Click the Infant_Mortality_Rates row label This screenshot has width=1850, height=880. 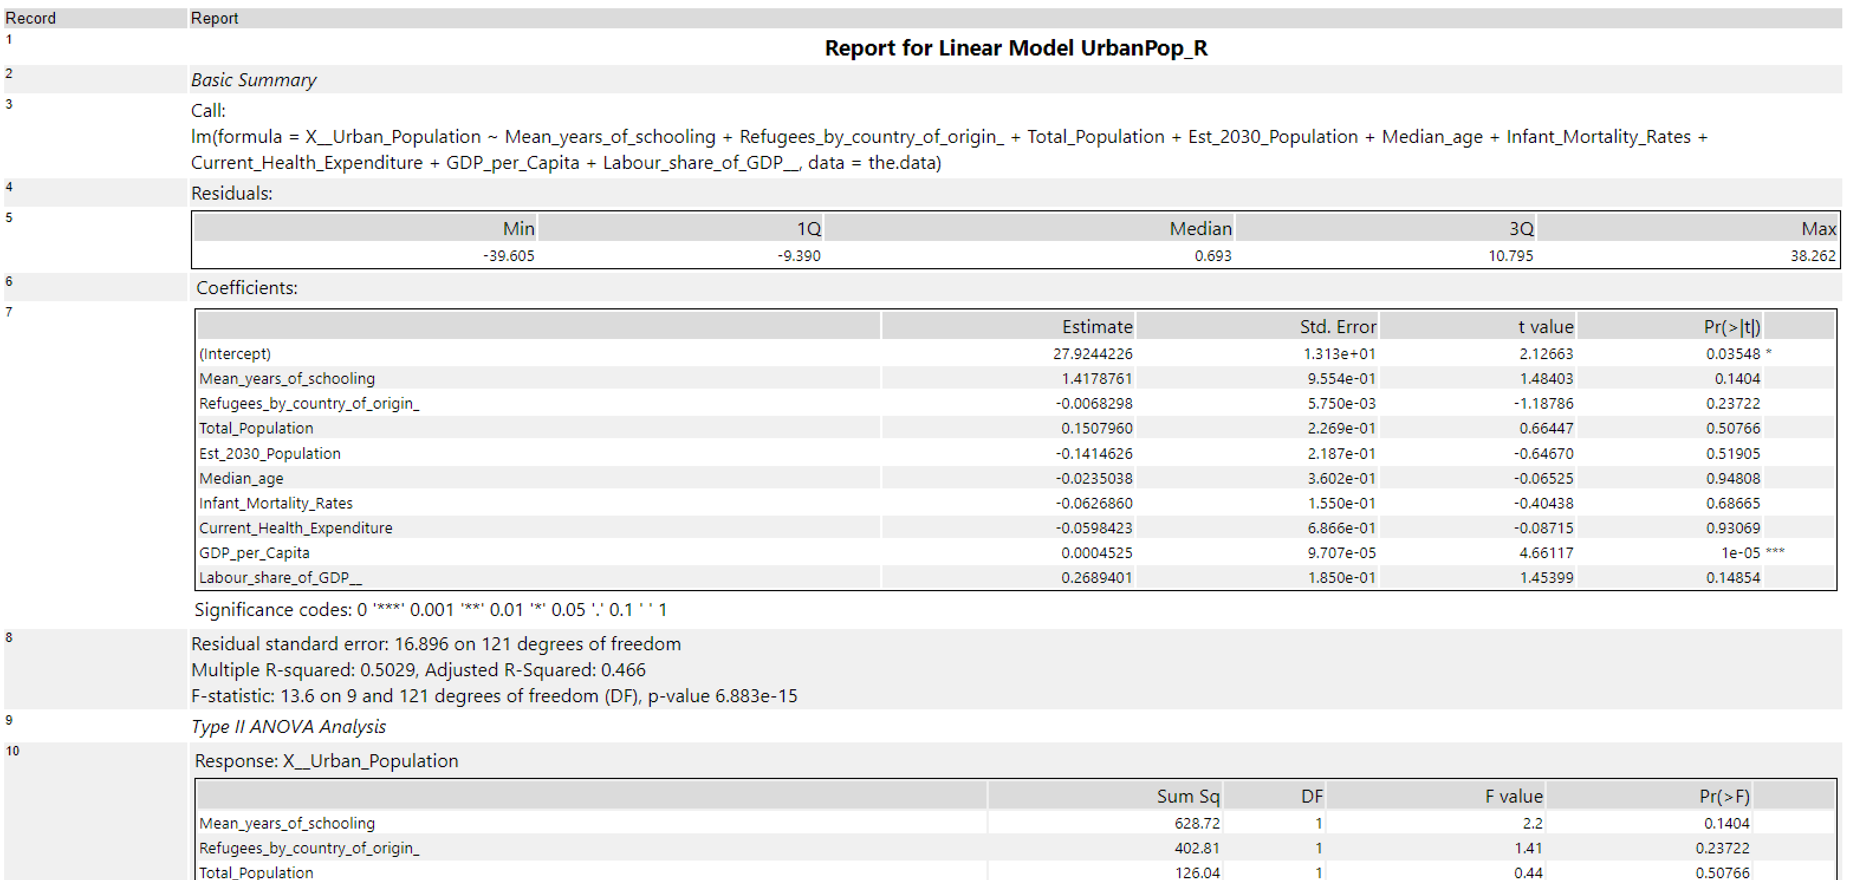[276, 503]
